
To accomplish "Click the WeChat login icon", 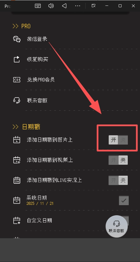I will 17,39.
